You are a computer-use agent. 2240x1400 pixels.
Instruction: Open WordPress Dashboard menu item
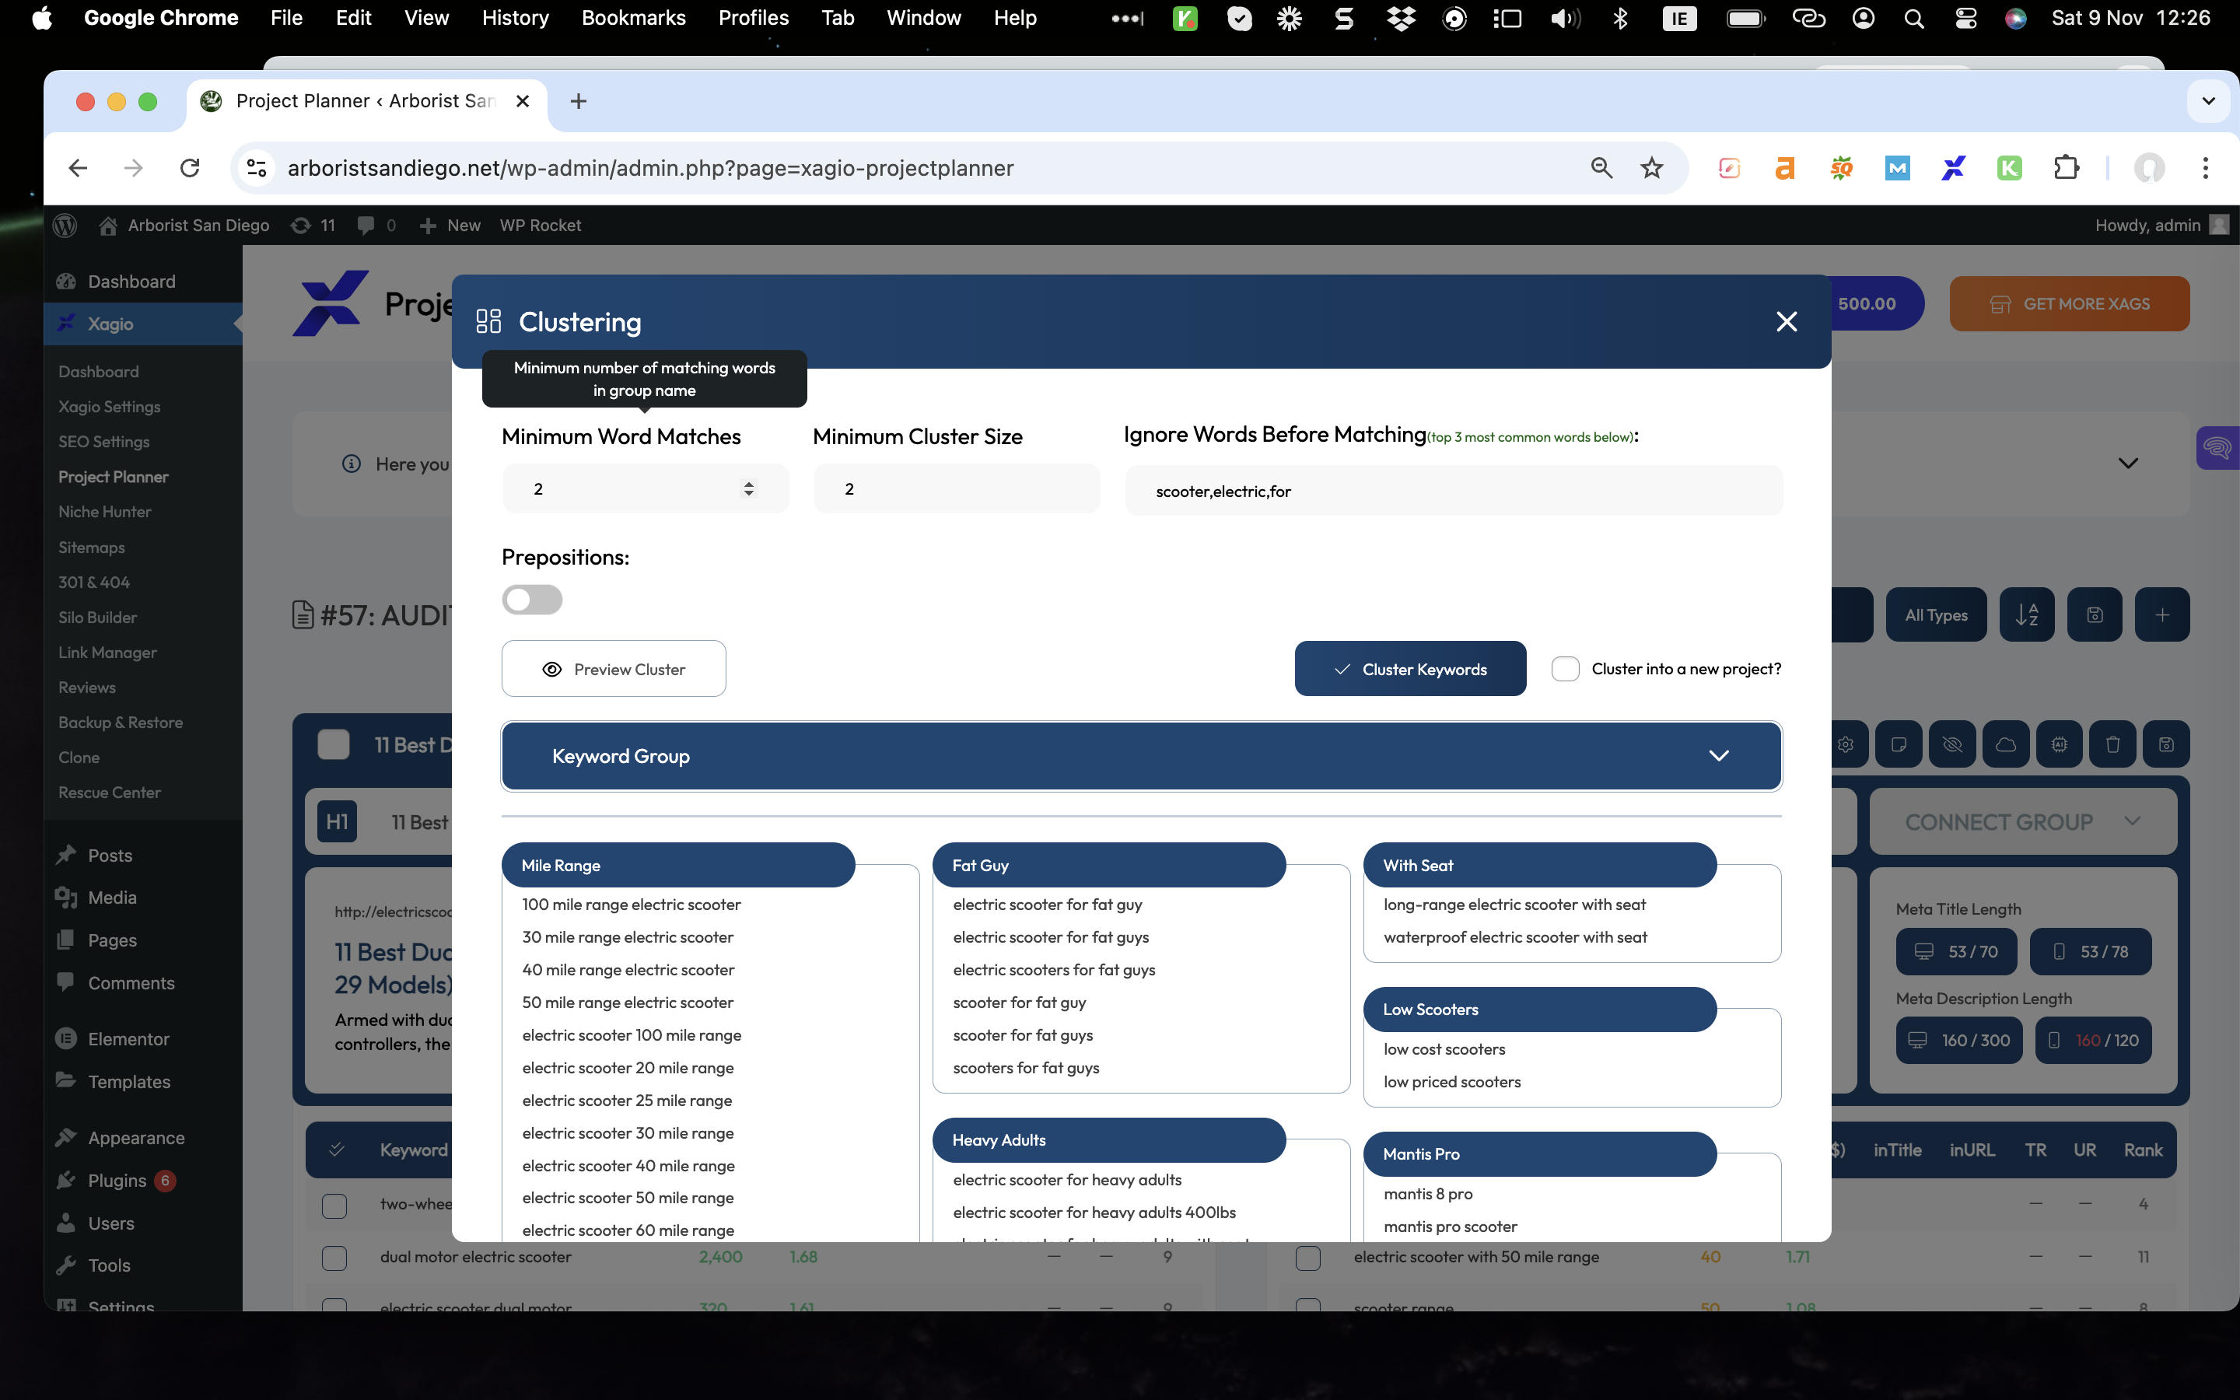coord(131,281)
